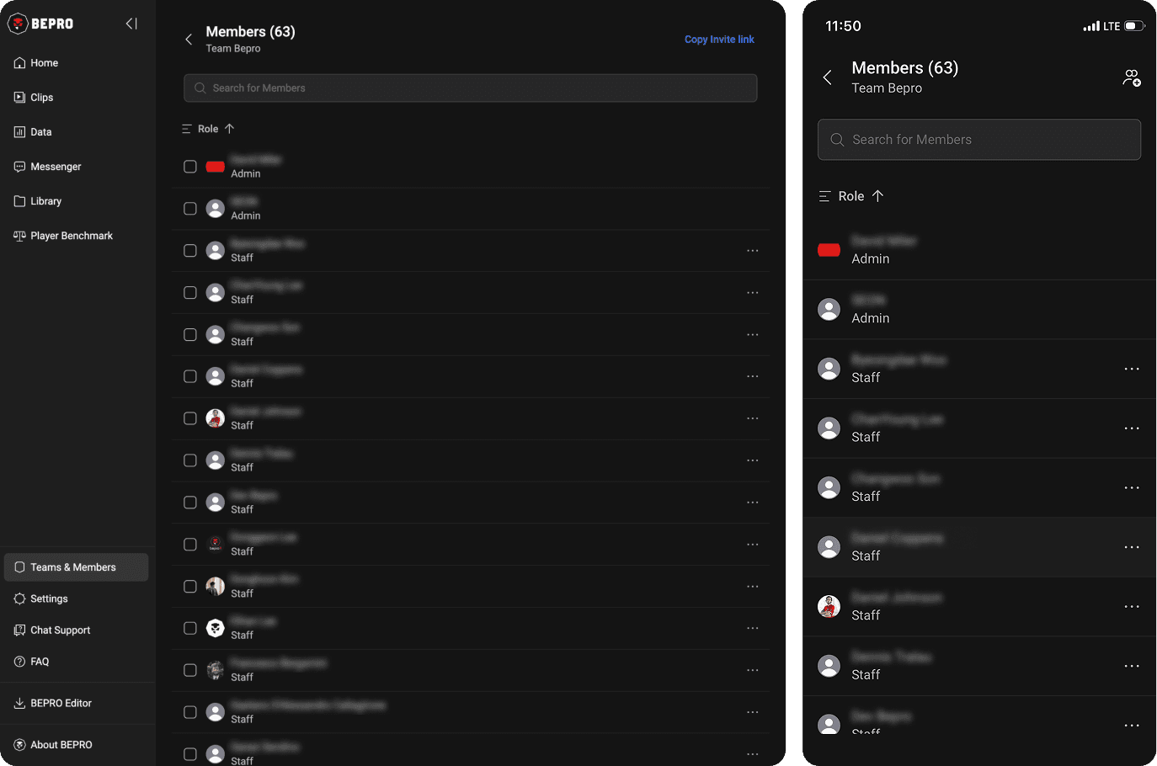
Task: Open Messenger in the sidebar
Action: [48, 167]
